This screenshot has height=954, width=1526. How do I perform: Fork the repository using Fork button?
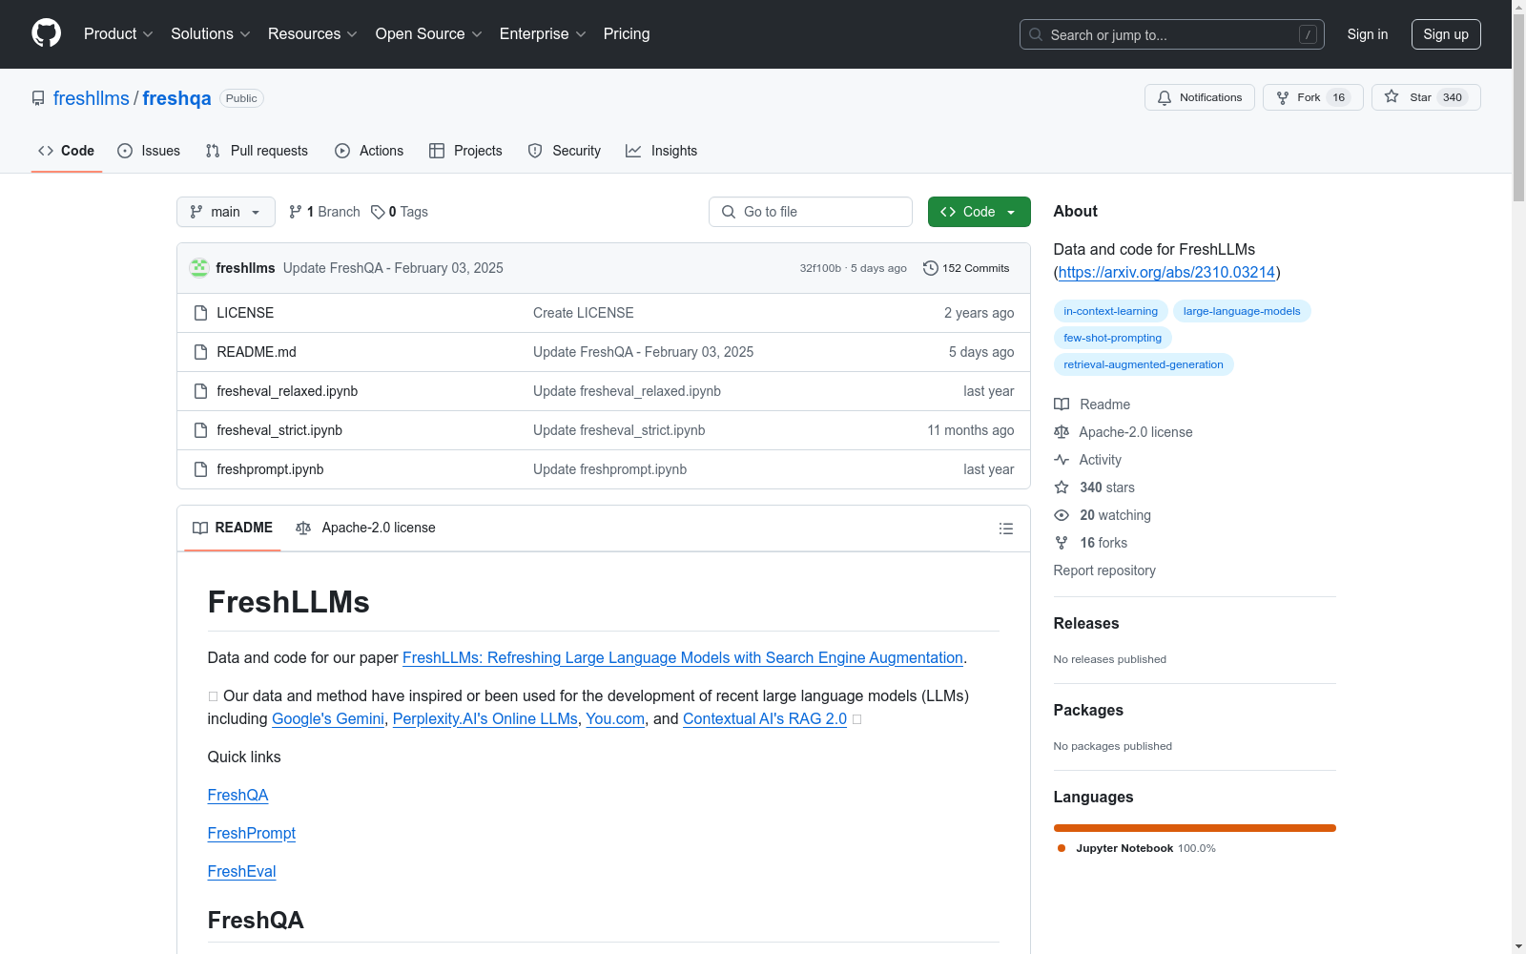click(x=1313, y=97)
